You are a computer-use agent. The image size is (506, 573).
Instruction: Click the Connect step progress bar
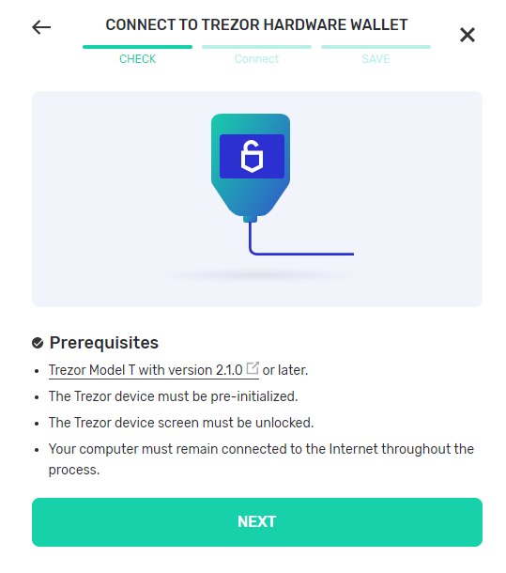(256, 47)
